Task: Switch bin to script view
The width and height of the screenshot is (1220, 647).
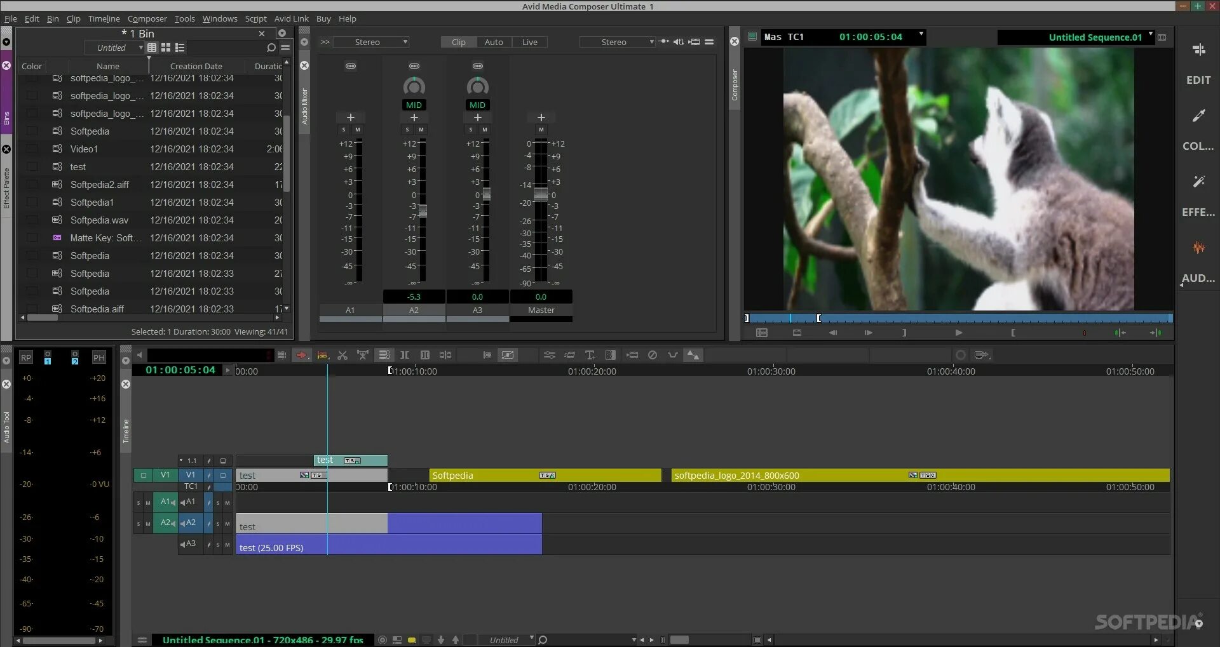Action: tap(180, 48)
